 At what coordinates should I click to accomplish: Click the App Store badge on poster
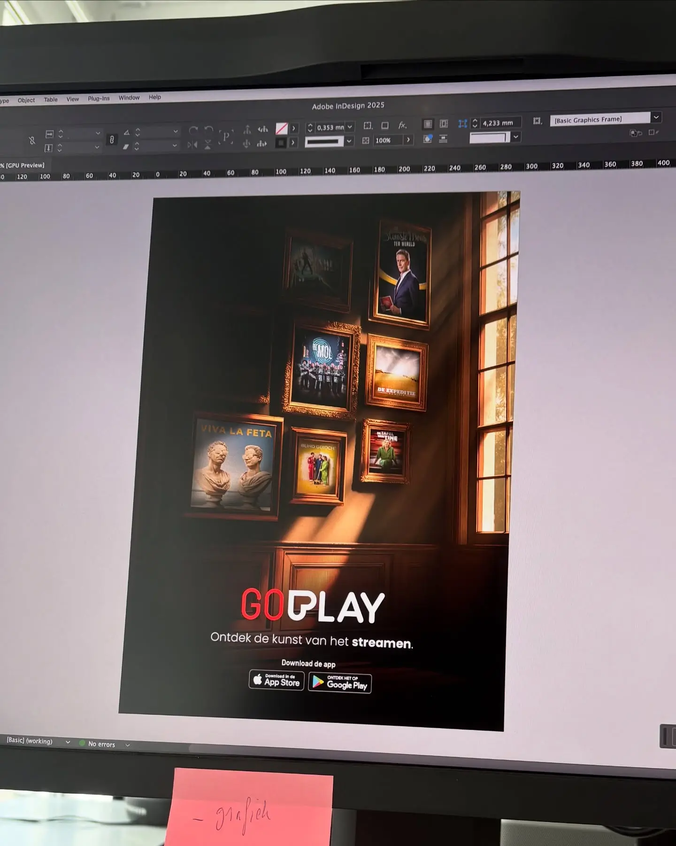pyautogui.click(x=277, y=681)
